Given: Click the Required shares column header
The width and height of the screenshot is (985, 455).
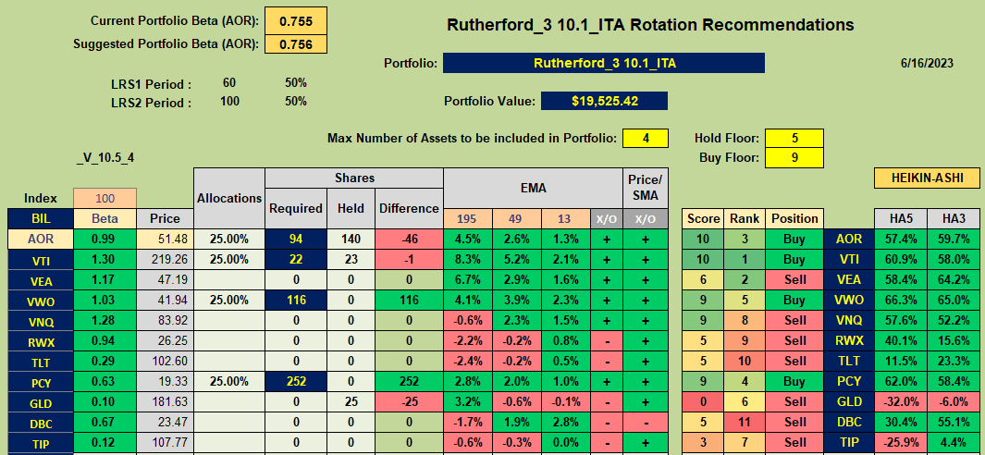Looking at the screenshot, I should tap(296, 208).
